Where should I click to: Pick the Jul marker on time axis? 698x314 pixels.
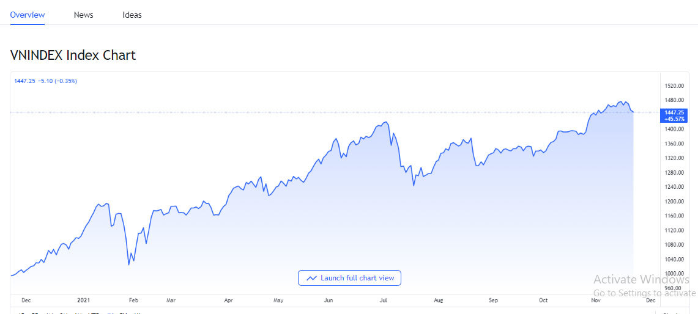point(384,301)
